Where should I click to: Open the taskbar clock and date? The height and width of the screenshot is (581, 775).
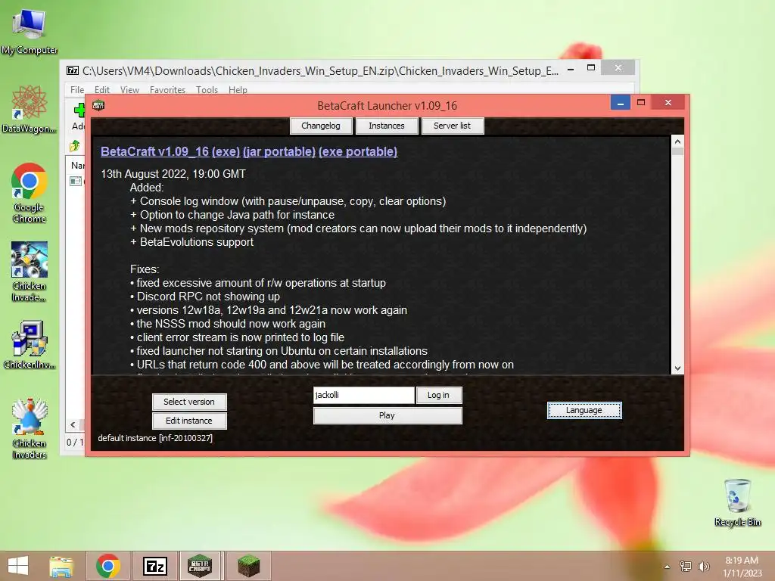742,567
